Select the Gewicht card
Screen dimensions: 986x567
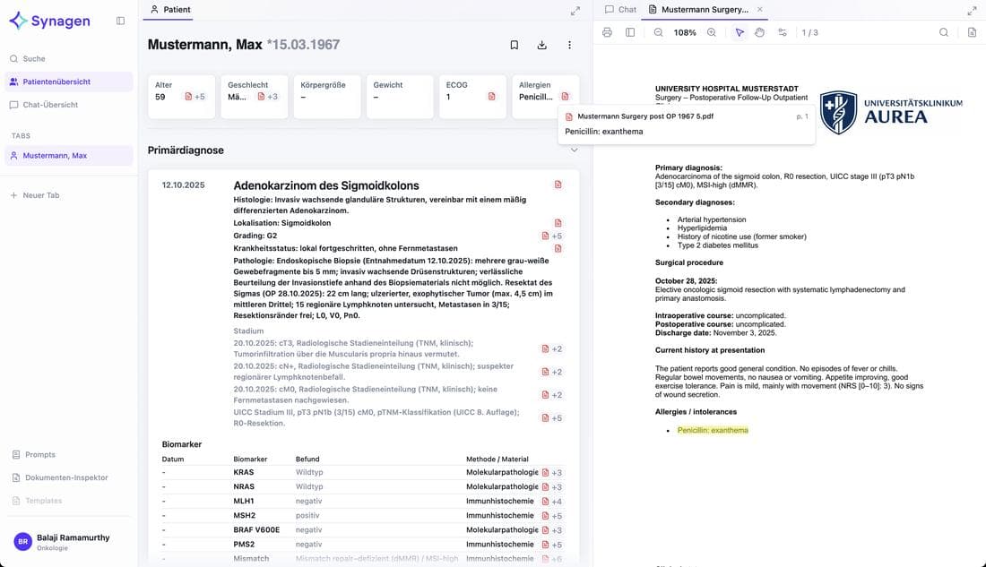(x=400, y=97)
